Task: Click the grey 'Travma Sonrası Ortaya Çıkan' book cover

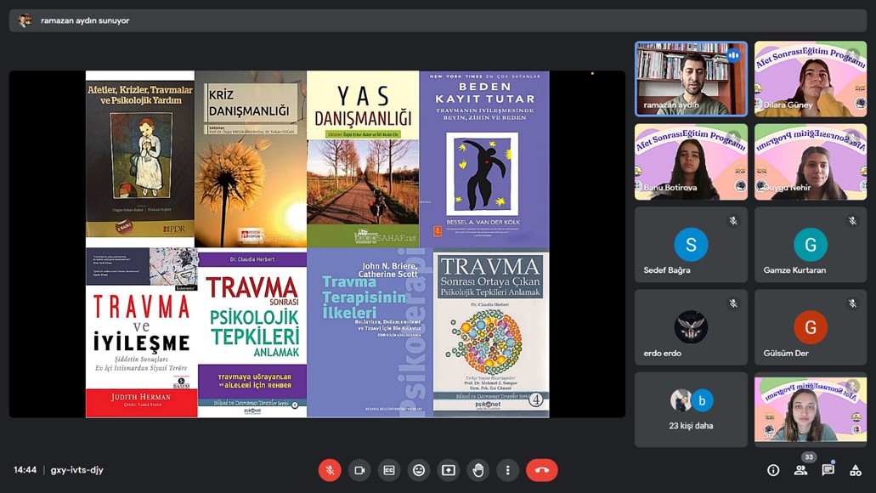Action: click(x=491, y=332)
